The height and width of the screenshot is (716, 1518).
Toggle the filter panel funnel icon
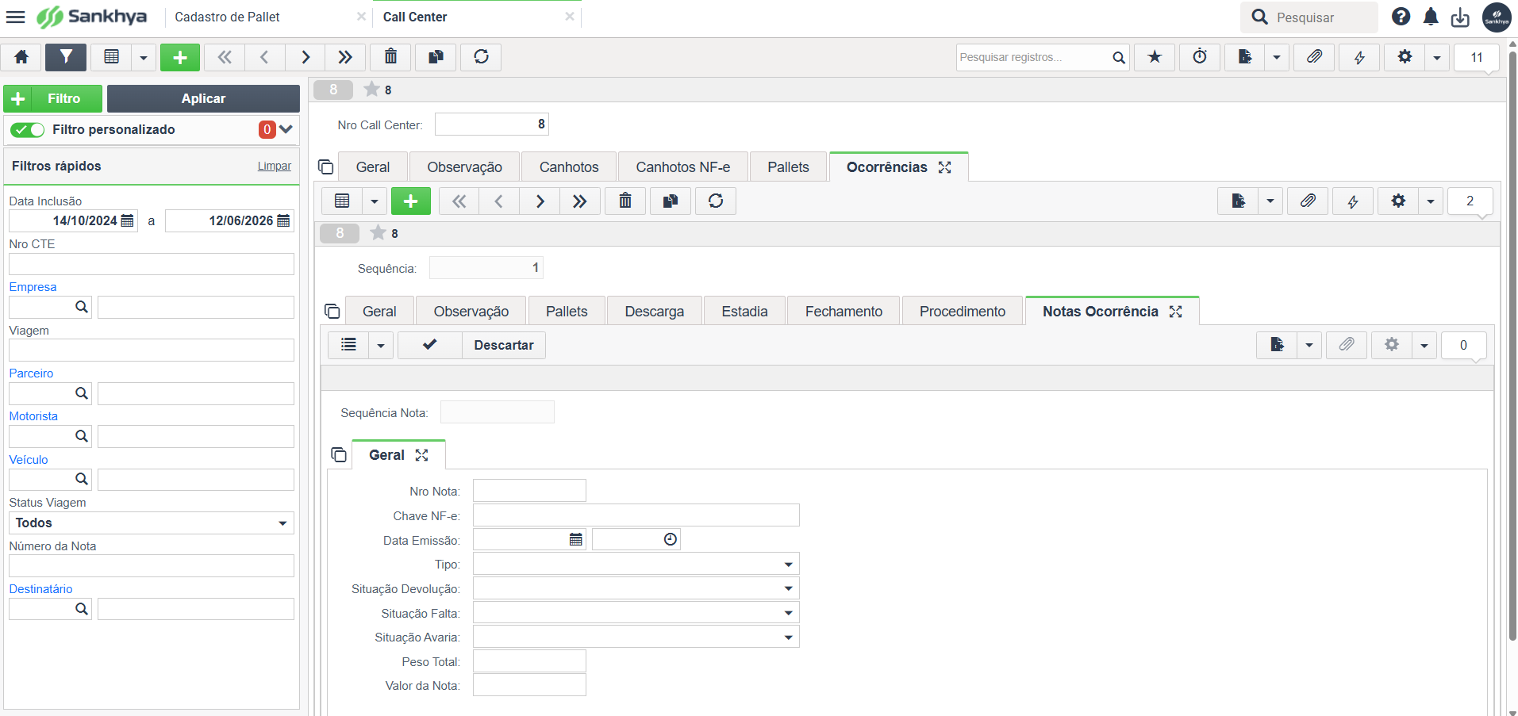(66, 57)
